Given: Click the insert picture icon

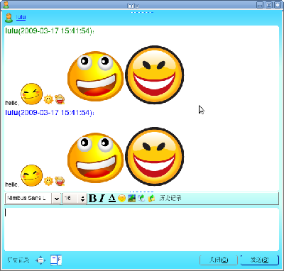Looking at the screenshot, I should 131,198.
